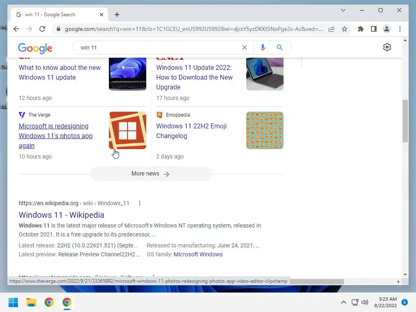
Task: Share this page icon in address bar
Action: pos(331,29)
